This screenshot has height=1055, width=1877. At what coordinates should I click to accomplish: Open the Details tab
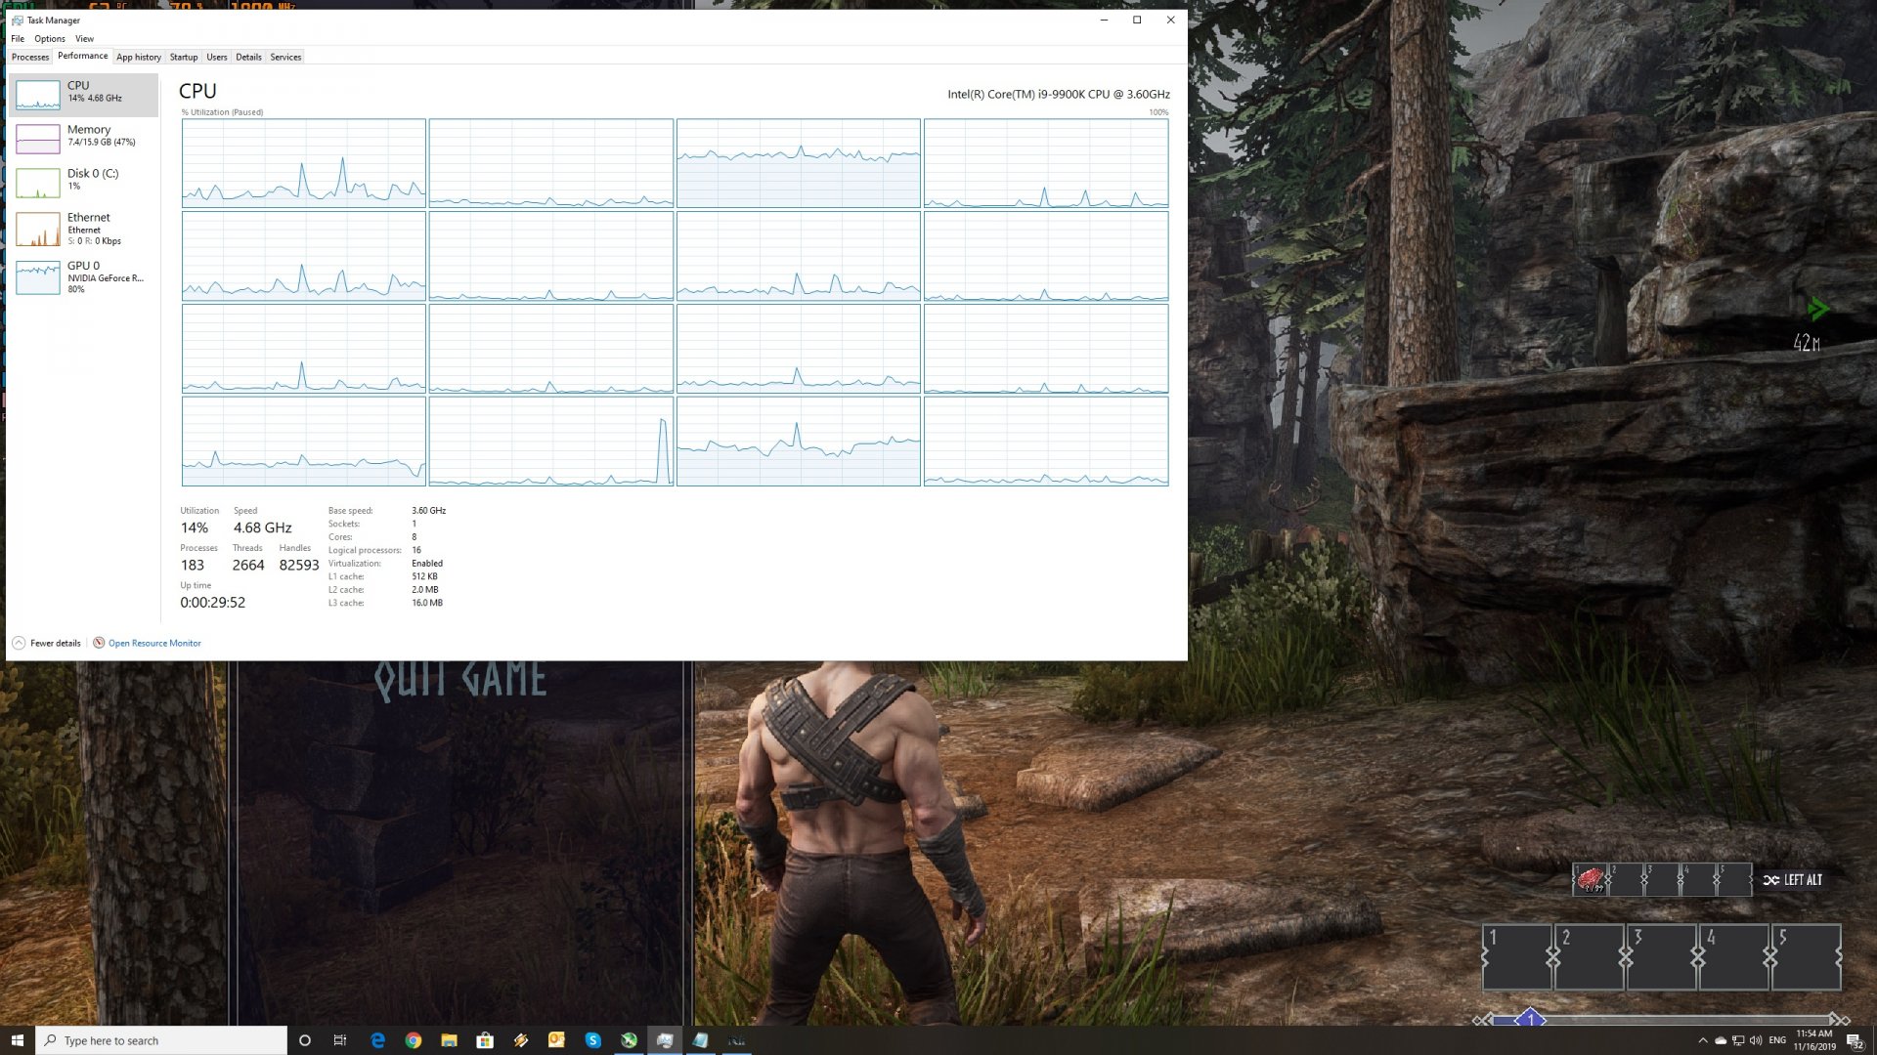[x=248, y=57]
